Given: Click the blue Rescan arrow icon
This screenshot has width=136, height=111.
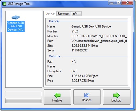Looking at the screenshot, I should [x=87, y=95].
